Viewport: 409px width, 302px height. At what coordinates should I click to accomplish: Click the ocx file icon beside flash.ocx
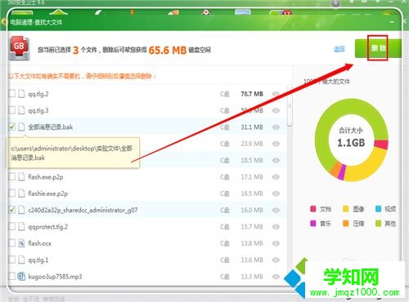(x=21, y=243)
